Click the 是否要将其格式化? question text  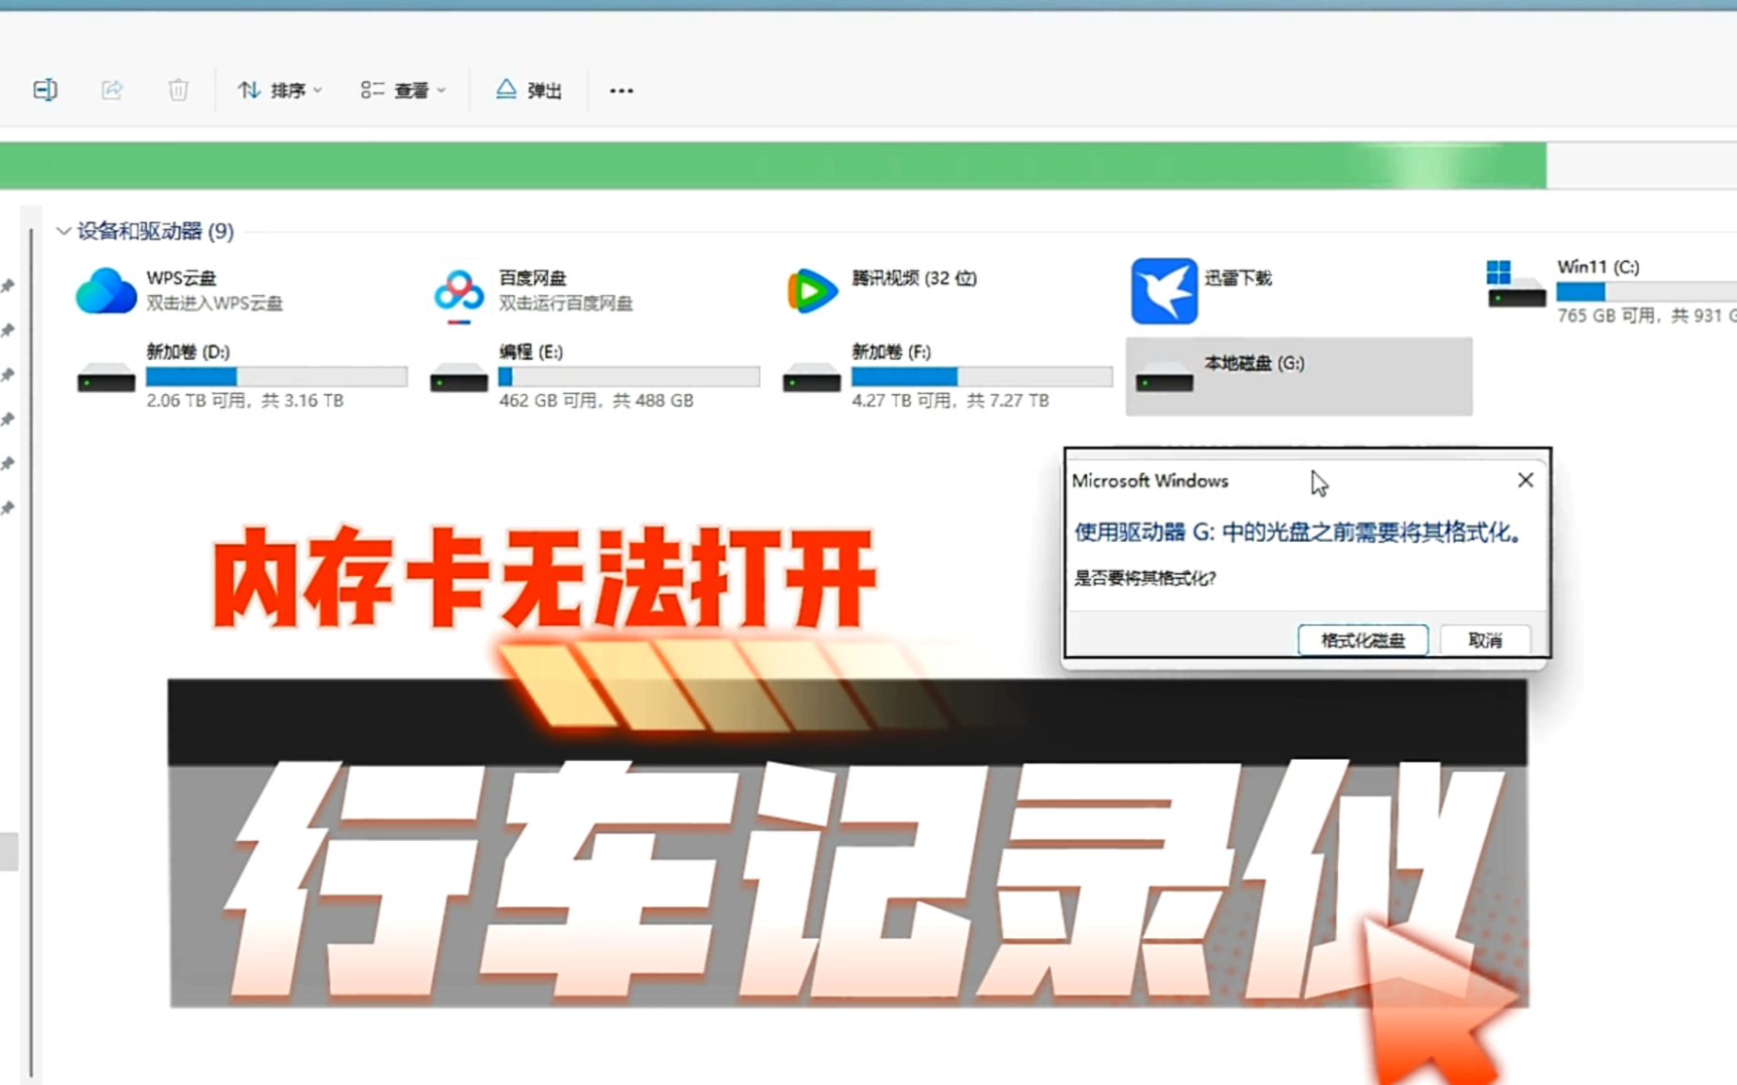tap(1146, 578)
